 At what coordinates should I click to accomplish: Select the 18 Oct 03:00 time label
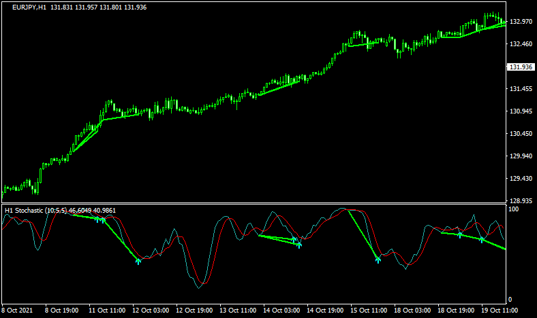click(x=413, y=310)
